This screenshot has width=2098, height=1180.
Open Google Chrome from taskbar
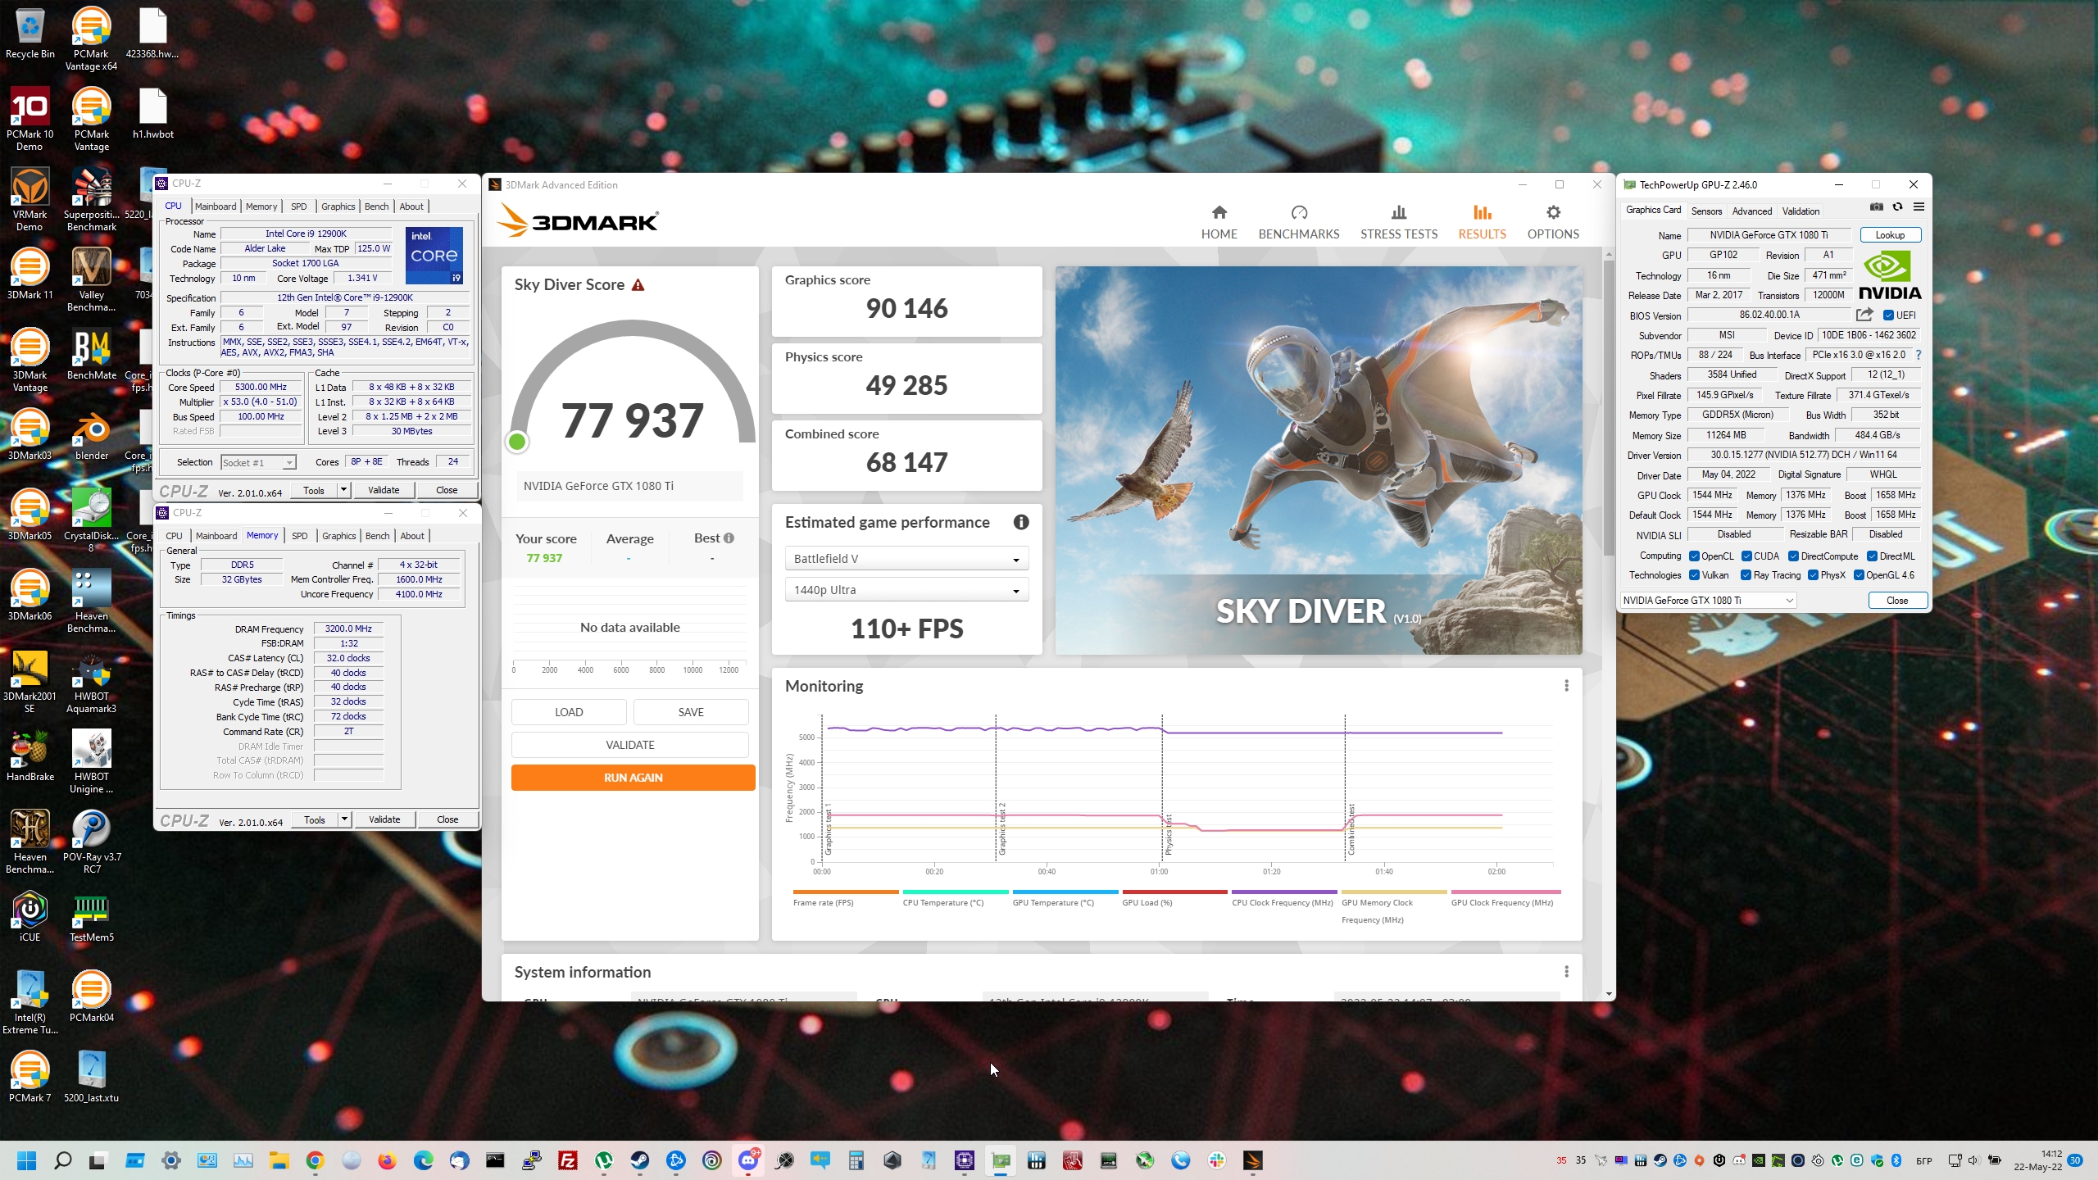[315, 1160]
